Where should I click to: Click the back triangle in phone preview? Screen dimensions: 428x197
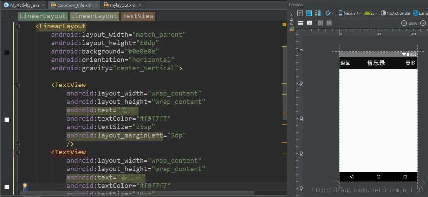(351, 177)
